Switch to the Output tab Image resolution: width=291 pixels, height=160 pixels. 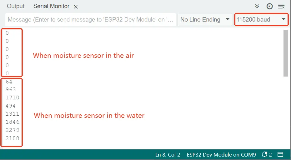point(16,6)
